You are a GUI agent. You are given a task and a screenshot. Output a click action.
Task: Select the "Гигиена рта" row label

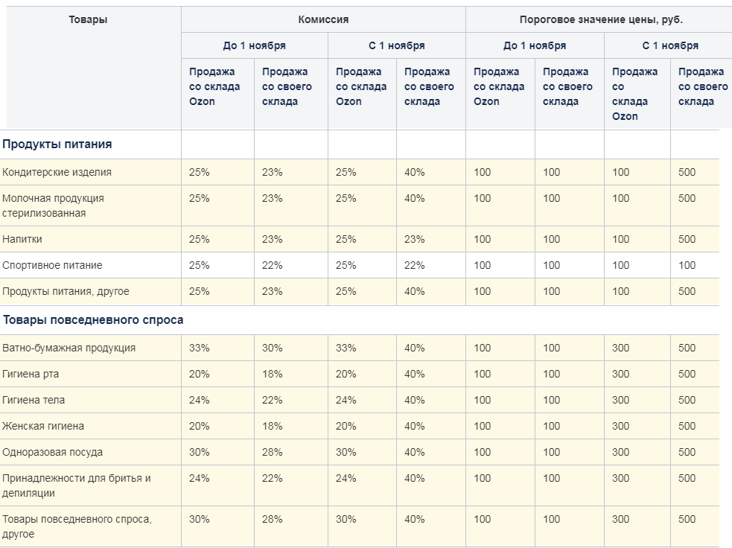[31, 374]
